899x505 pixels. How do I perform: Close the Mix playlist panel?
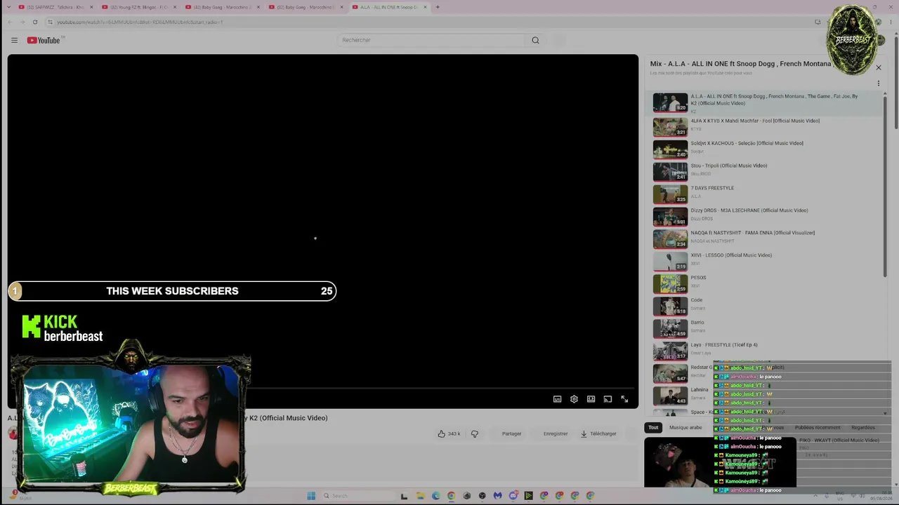coord(878,67)
